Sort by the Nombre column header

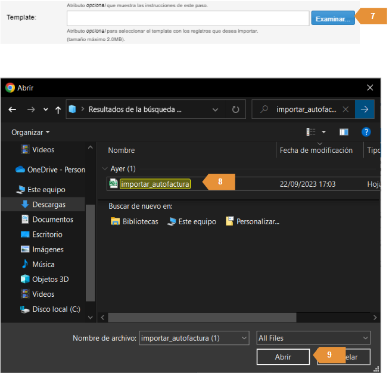(122, 151)
